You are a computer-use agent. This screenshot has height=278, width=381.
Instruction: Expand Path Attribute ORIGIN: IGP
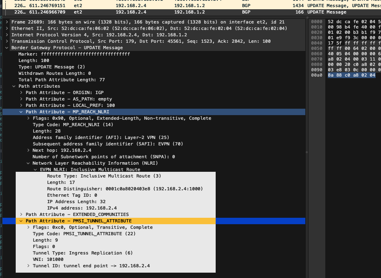21,93
